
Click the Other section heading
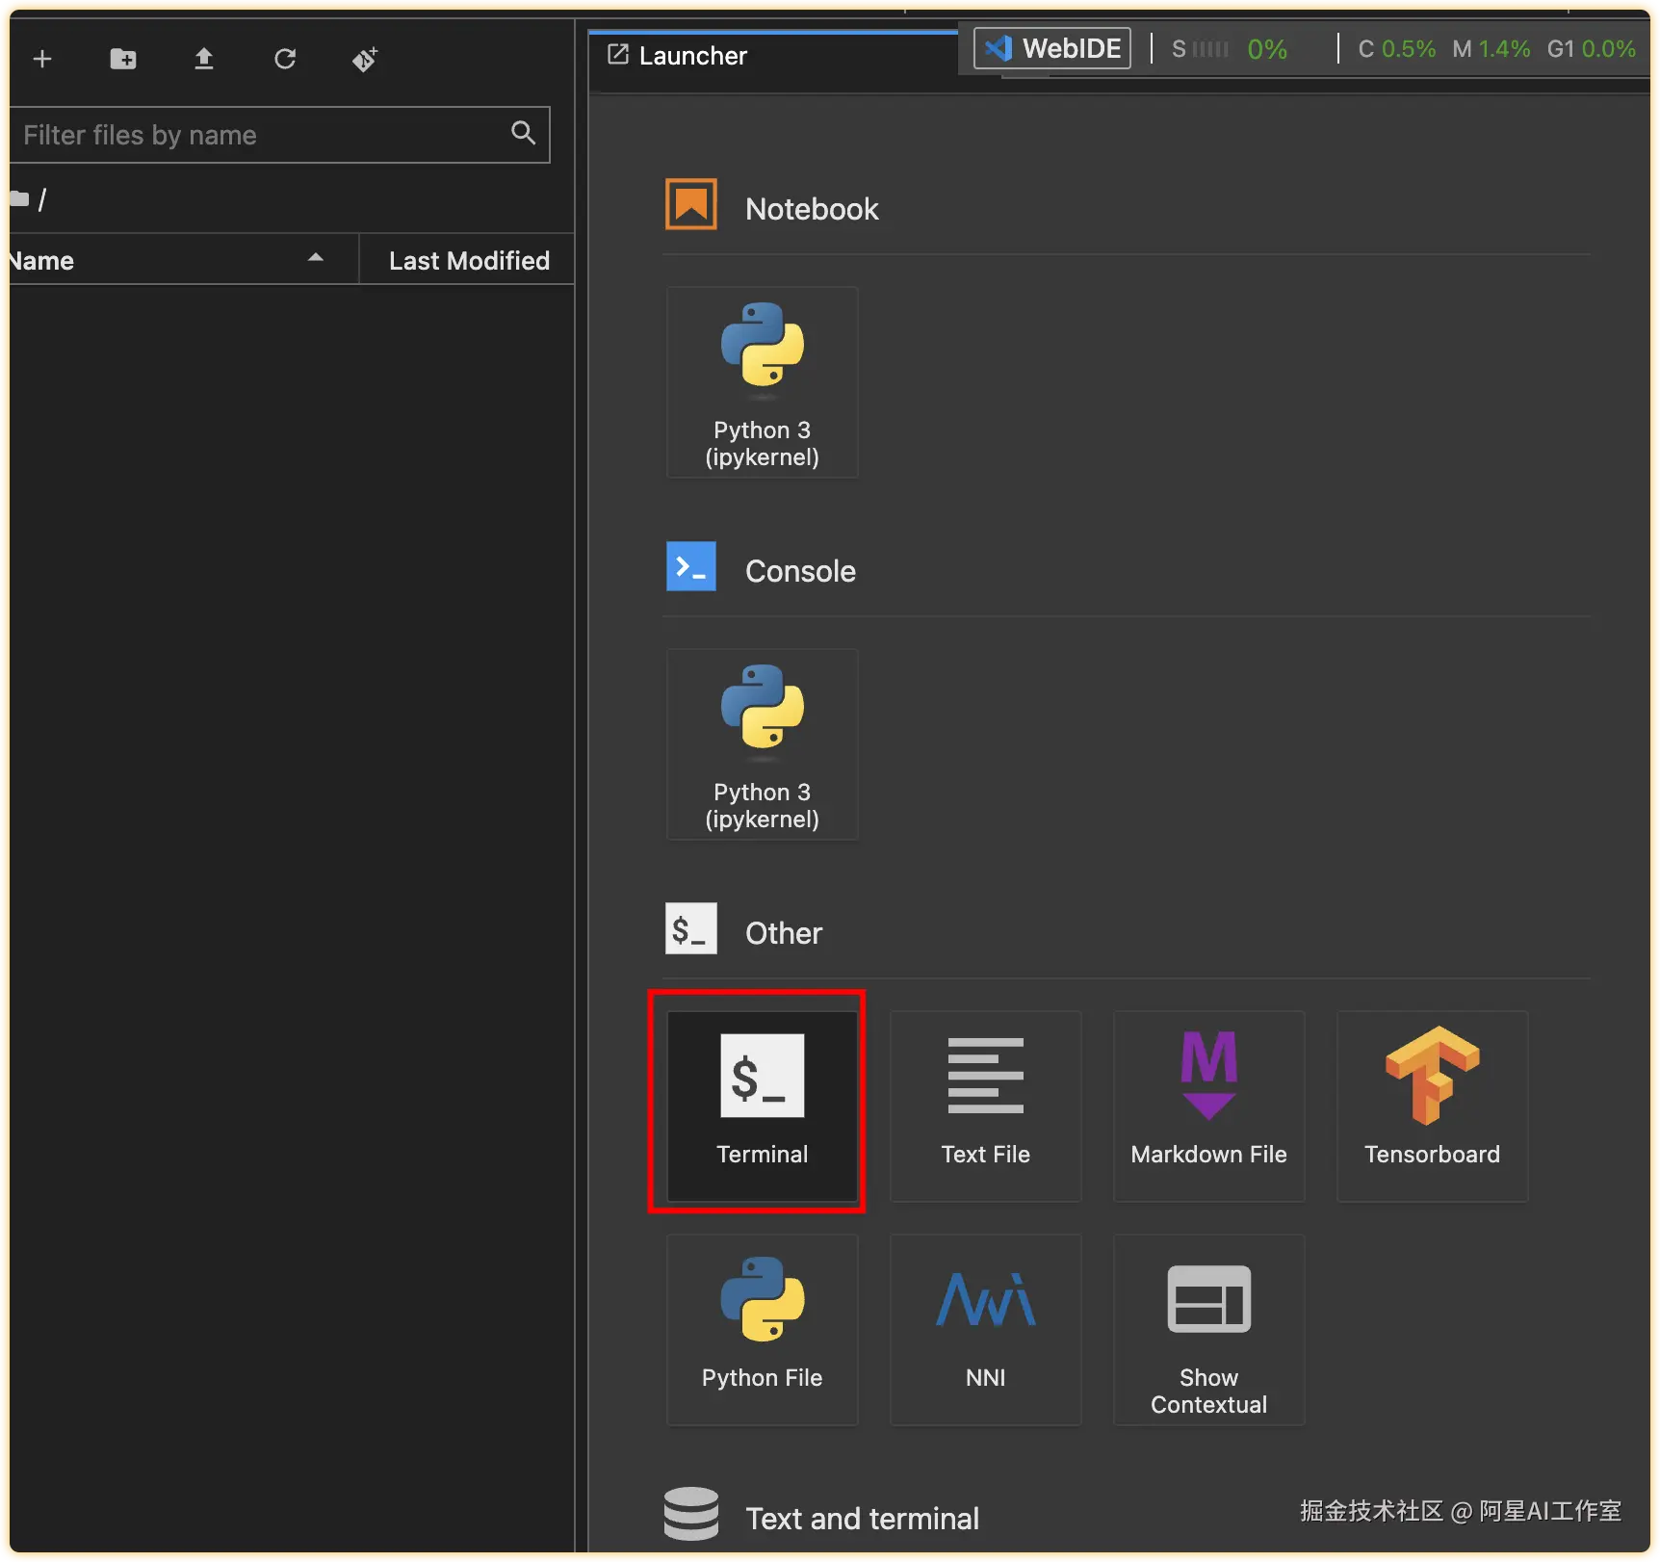pos(784,933)
